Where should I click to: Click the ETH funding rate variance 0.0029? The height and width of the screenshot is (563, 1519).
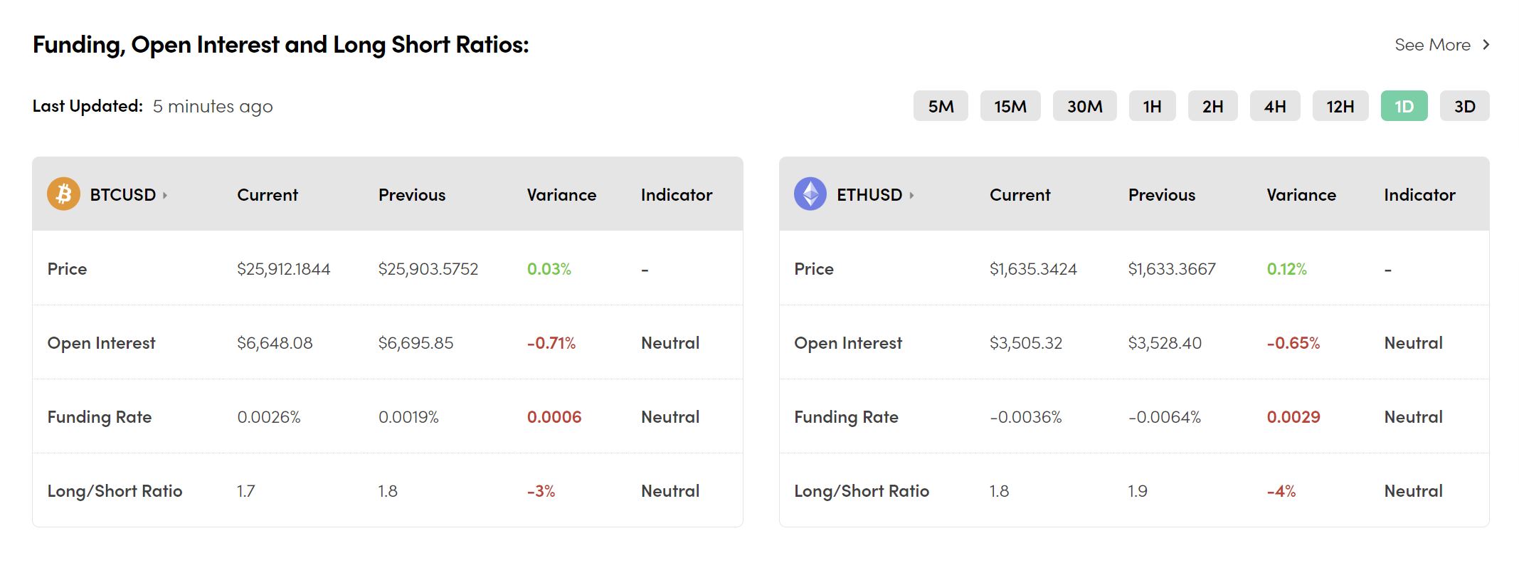click(1293, 417)
